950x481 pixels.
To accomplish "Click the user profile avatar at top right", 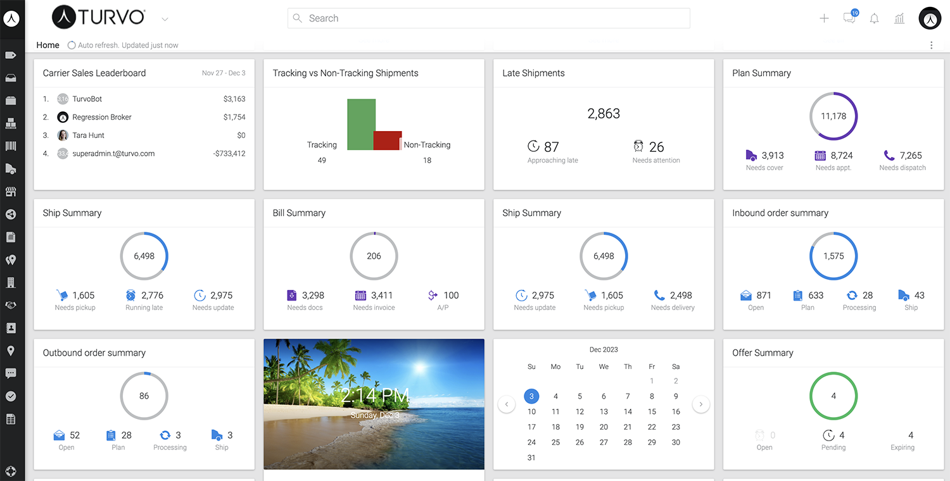I will coord(930,18).
